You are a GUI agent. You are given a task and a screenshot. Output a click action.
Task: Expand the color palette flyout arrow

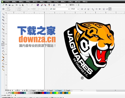(7, 93)
